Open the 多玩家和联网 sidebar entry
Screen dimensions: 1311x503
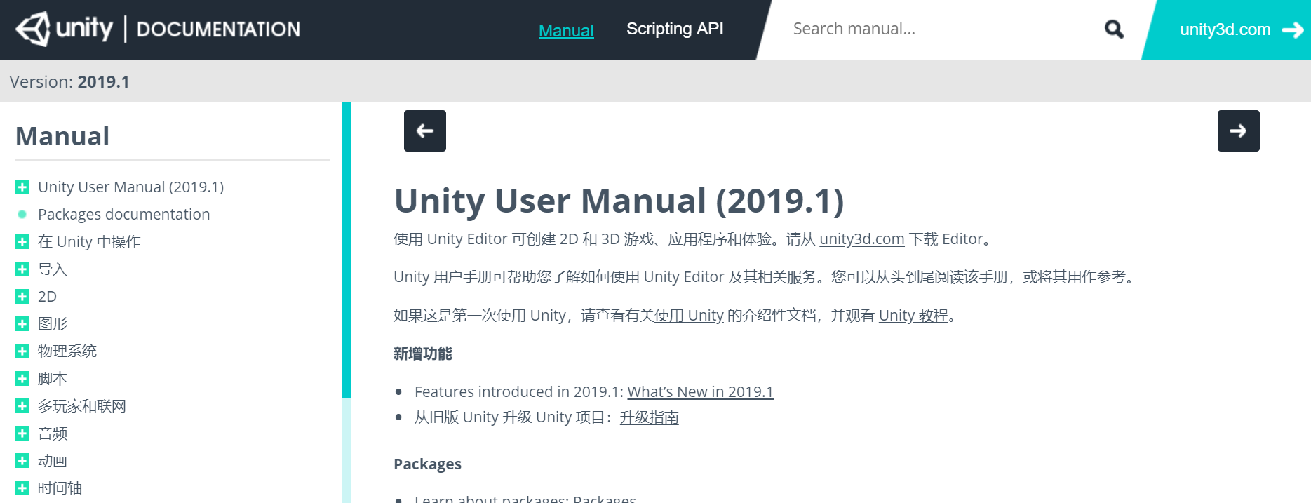82,406
